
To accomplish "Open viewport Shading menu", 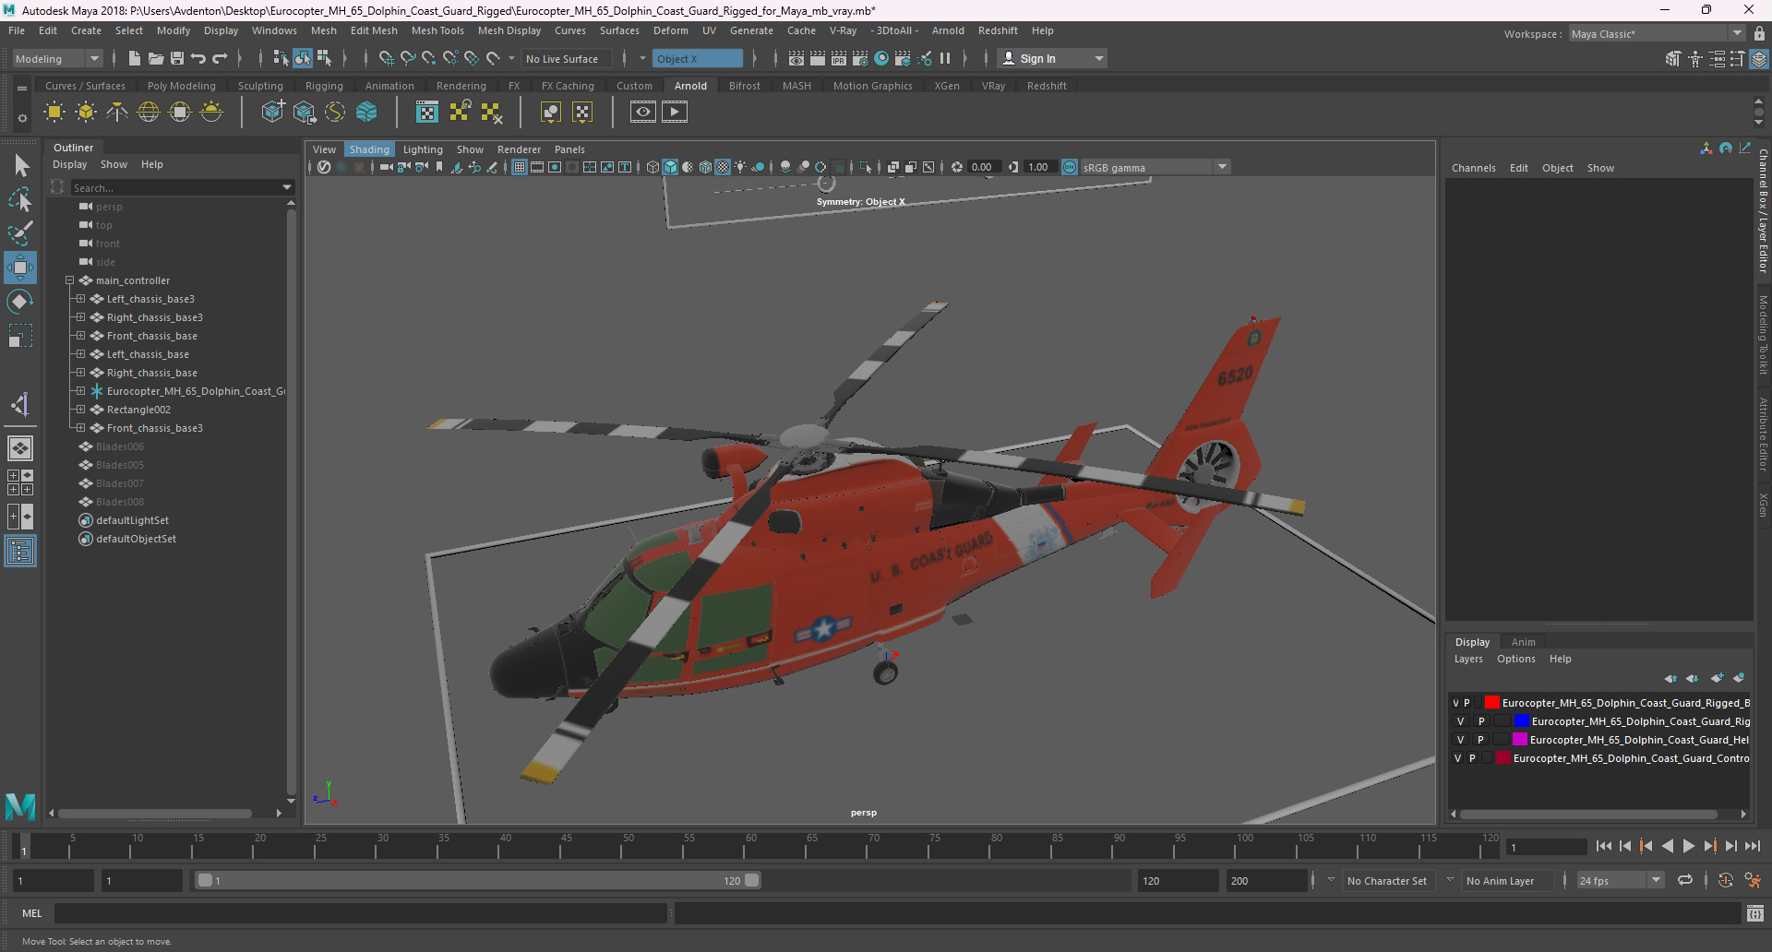I will click(369, 149).
